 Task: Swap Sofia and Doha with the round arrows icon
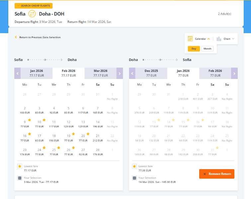(x=32, y=14)
